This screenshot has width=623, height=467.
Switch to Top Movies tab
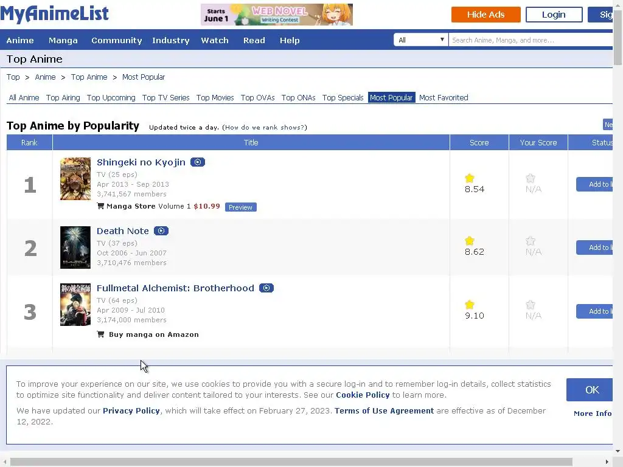coord(215,98)
